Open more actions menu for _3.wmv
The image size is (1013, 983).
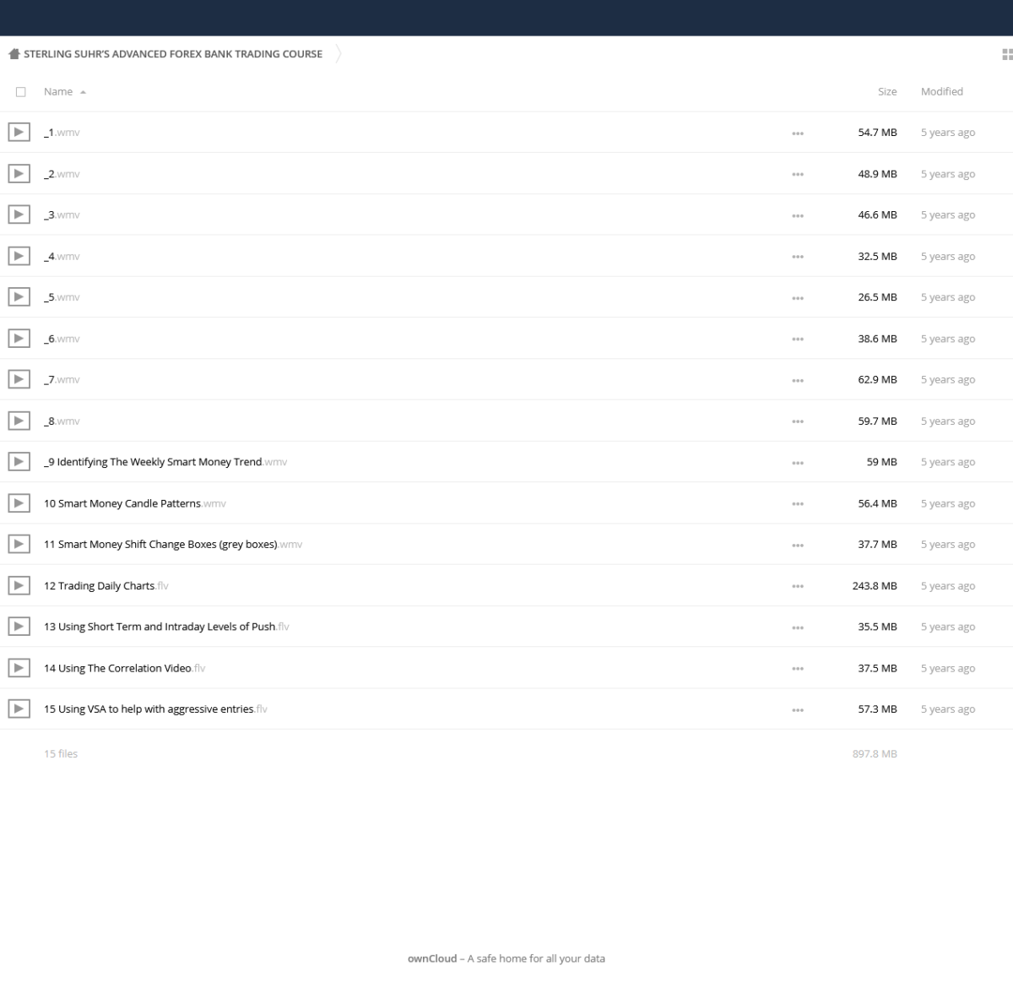point(798,215)
